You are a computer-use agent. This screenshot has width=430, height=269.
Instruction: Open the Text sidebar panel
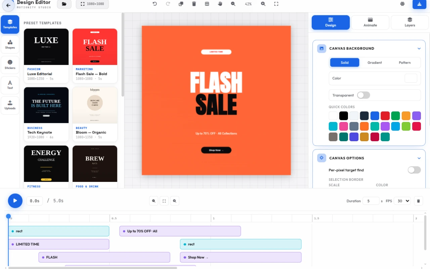[x=10, y=85]
